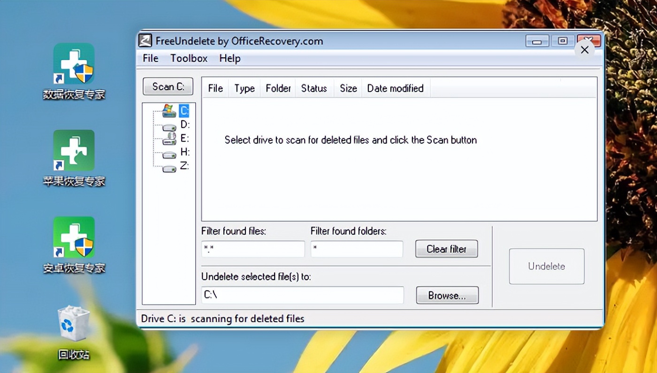Open the 苹果恢复专家 desktop shortcut
Image resolution: width=657 pixels, height=373 pixels.
pyautogui.click(x=74, y=158)
